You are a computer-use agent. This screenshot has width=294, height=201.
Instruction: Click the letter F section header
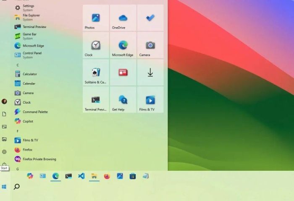(x=18, y=131)
